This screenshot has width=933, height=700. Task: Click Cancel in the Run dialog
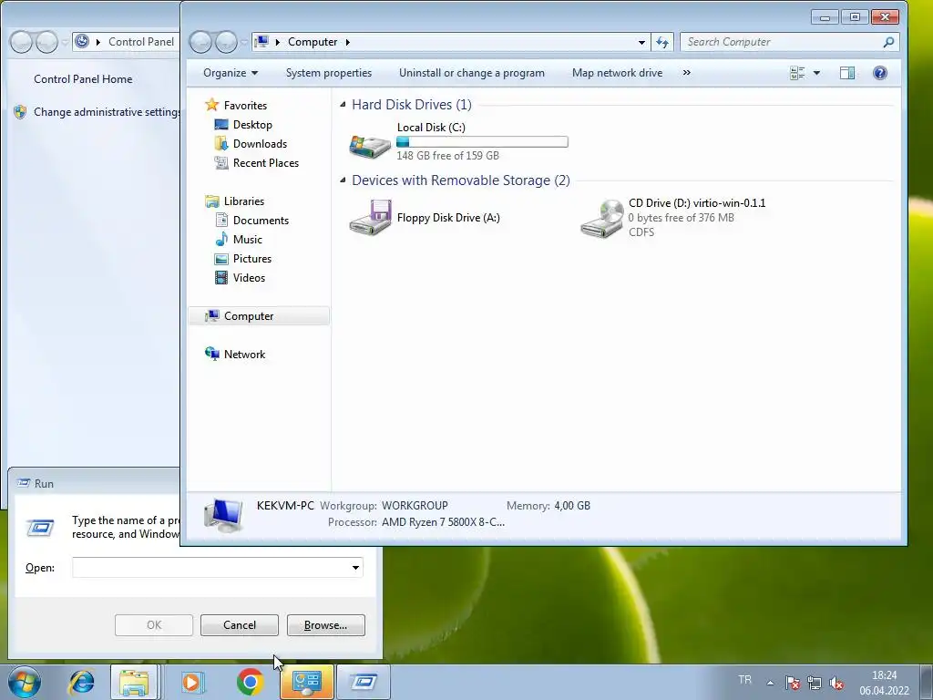click(x=240, y=625)
